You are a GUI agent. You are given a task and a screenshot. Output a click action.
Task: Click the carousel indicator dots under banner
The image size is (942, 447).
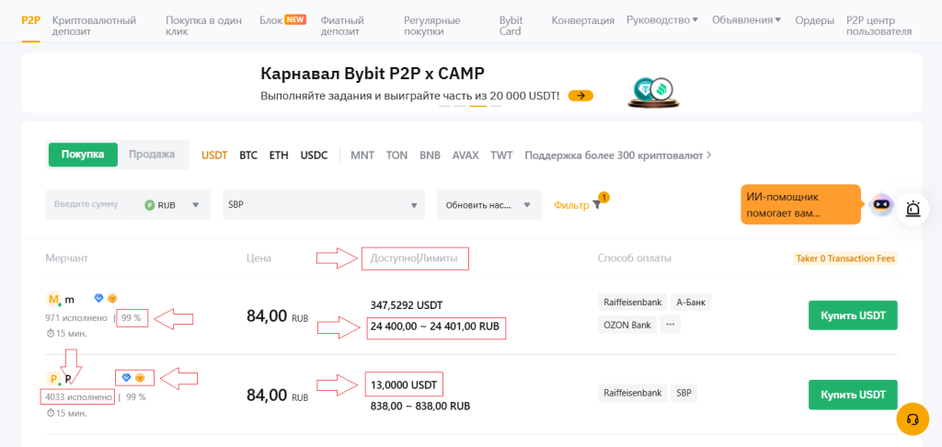pos(464,106)
